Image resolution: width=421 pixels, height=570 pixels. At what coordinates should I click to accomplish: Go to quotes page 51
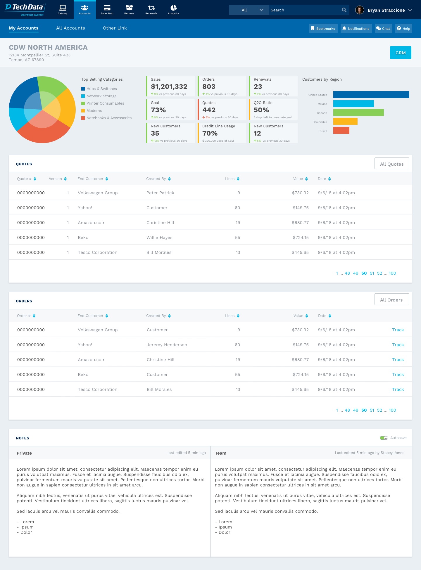pyautogui.click(x=372, y=273)
